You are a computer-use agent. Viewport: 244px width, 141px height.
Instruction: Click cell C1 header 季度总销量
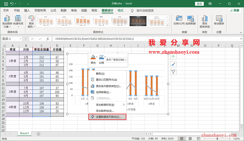click(42, 49)
